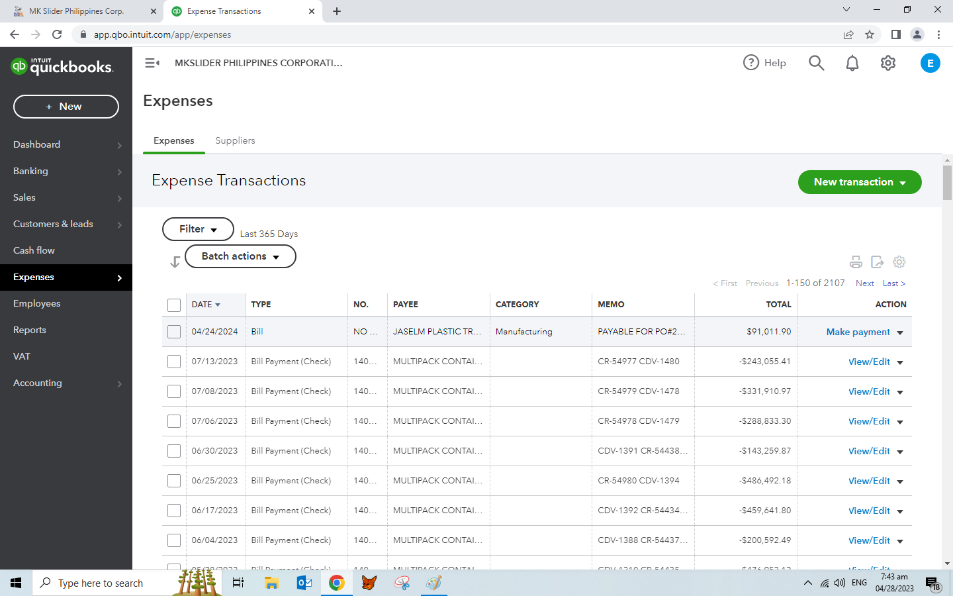Select the 06/25/2023 row checkbox
Screen dimensions: 953x596
(x=174, y=481)
